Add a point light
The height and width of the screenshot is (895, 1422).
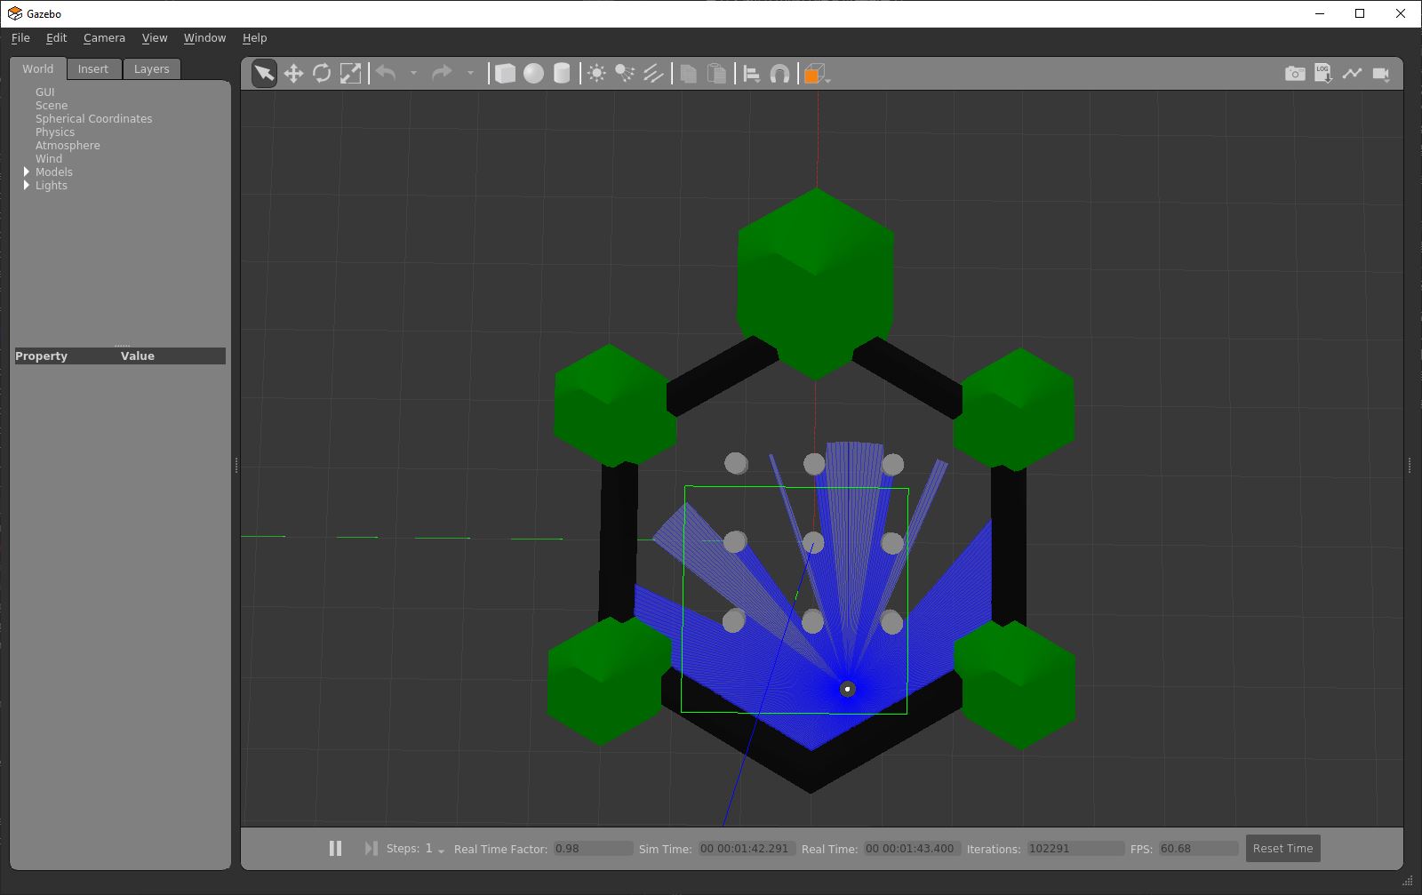pos(597,74)
